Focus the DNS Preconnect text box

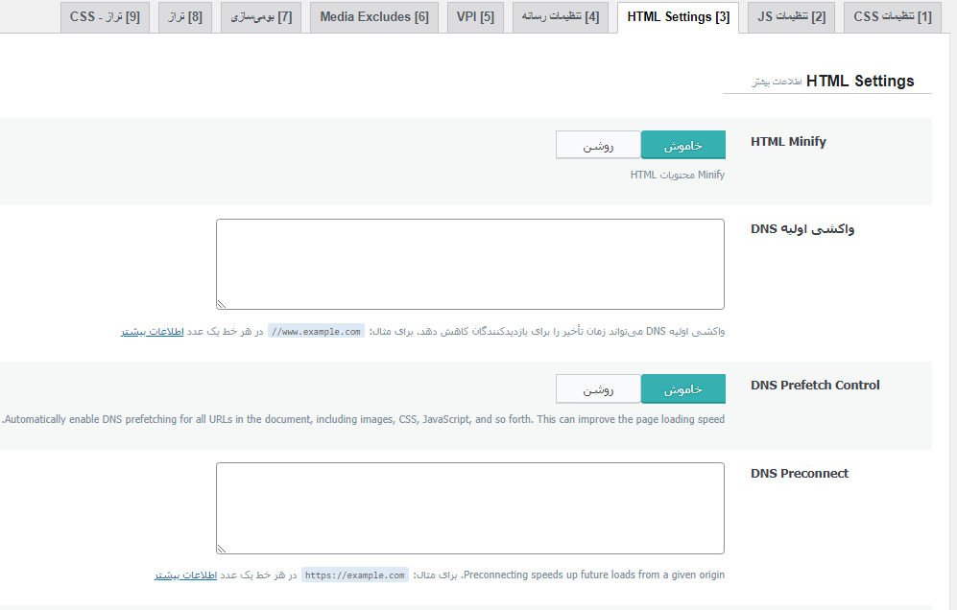click(x=469, y=507)
